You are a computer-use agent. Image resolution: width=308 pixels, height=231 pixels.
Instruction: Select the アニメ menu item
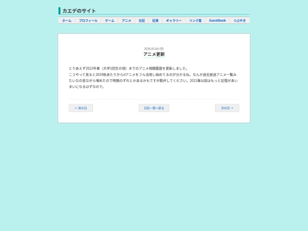(x=127, y=21)
